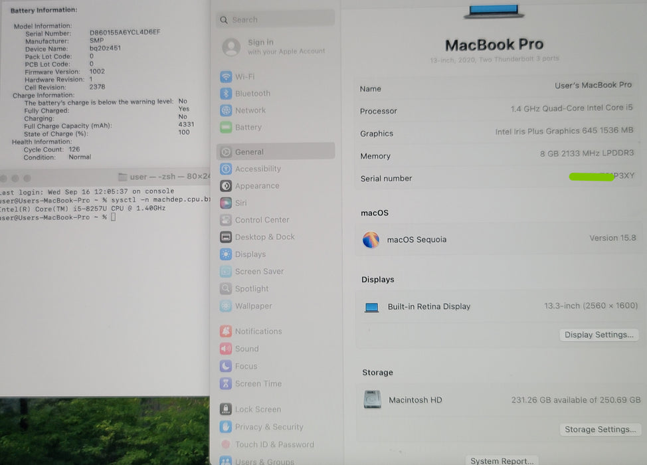Click Device Name bq20z451 value
Viewport: 647px width, 465px height.
(105, 48)
